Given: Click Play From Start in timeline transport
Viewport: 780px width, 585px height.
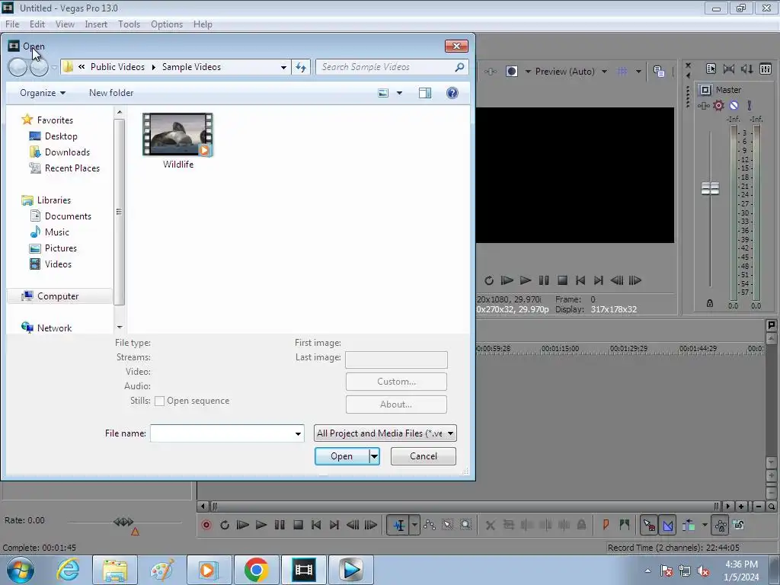Looking at the screenshot, I should [242, 525].
